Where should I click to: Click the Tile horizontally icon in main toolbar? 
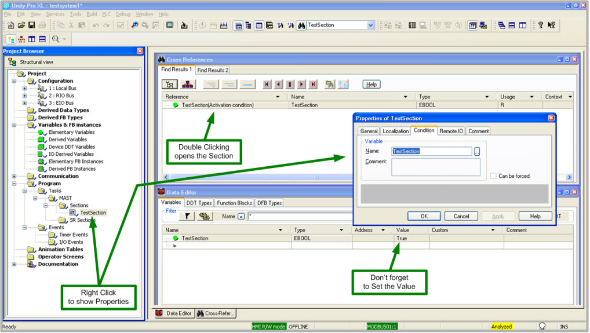click(x=512, y=25)
